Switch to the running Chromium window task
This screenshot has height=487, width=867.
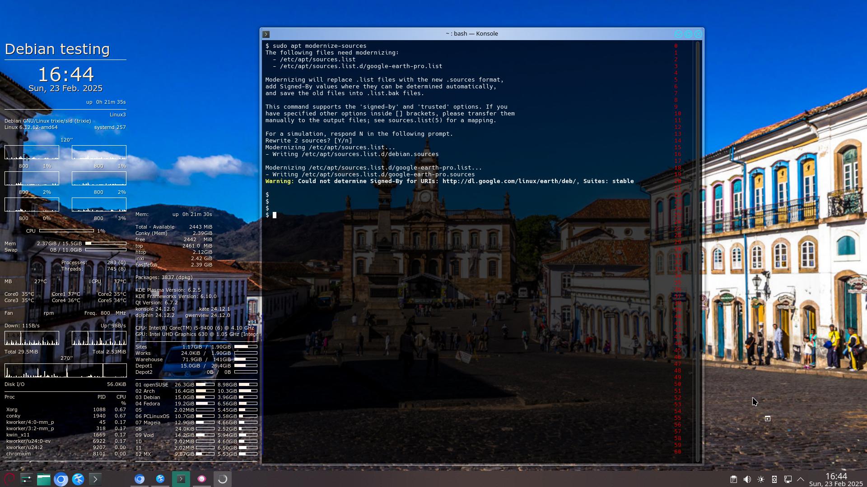139,479
